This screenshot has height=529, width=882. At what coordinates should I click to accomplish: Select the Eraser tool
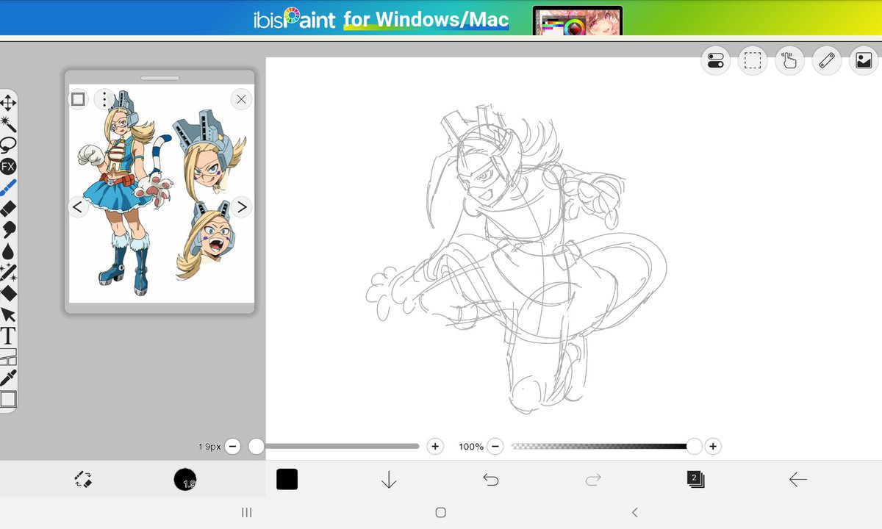point(7,209)
